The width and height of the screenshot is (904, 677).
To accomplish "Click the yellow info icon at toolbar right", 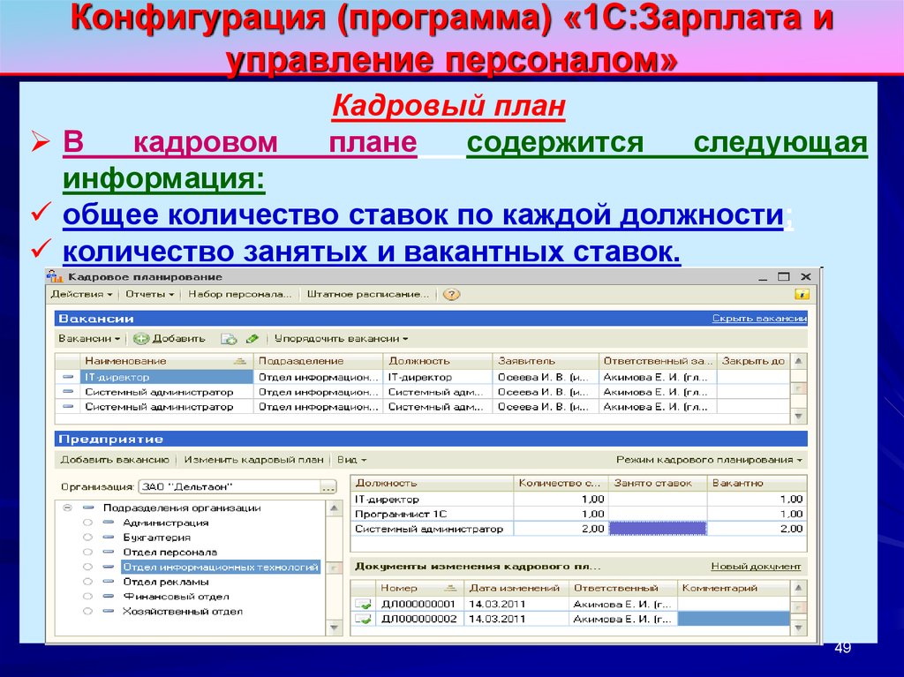I will click(802, 294).
